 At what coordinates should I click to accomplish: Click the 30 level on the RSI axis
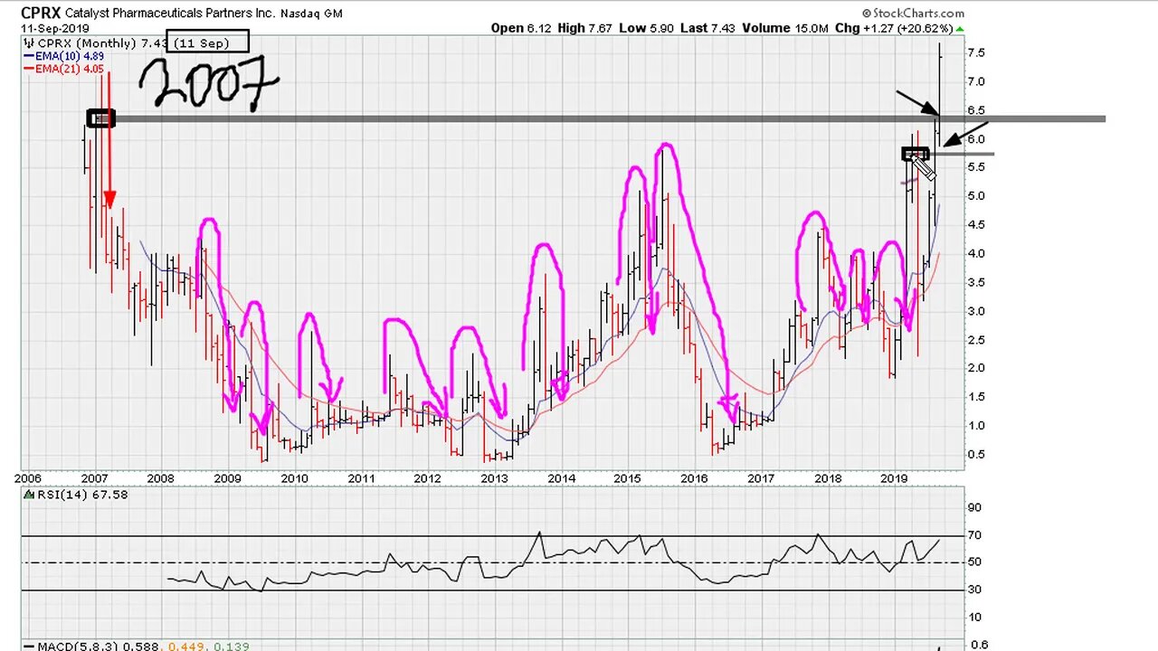point(974,590)
